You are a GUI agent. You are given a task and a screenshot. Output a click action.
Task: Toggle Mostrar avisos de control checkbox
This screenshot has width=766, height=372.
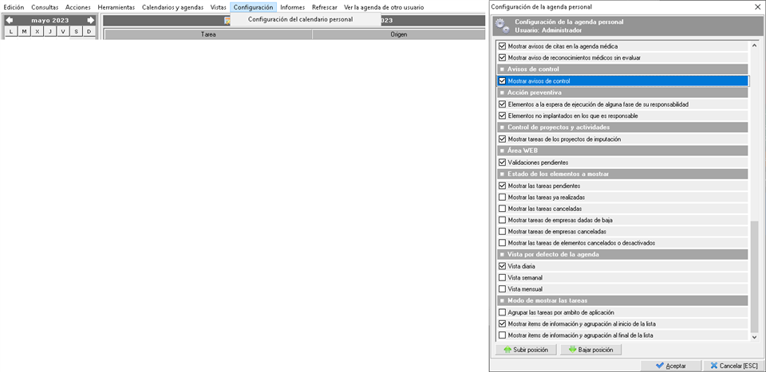pyautogui.click(x=502, y=81)
